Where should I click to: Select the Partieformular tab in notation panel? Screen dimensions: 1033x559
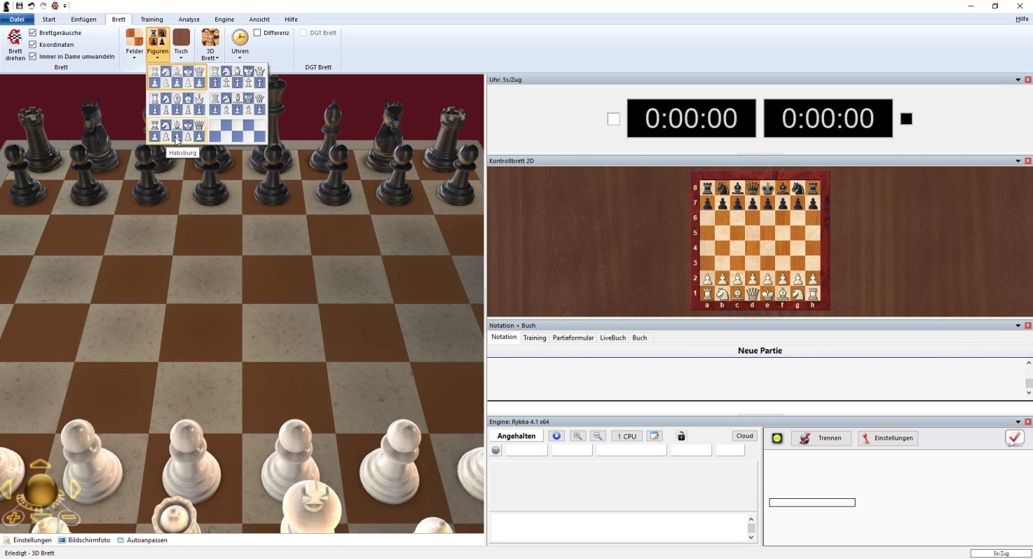tap(573, 337)
